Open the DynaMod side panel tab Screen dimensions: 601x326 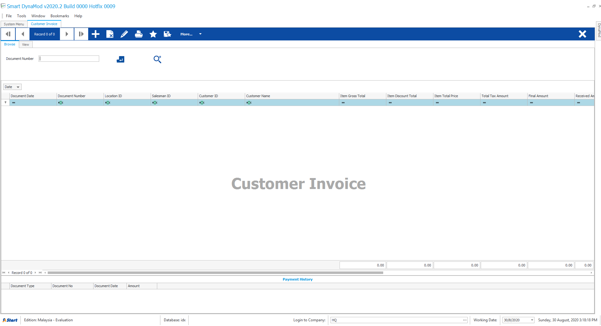click(598, 30)
